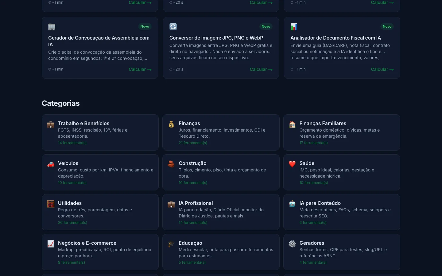Click the abacus icon for Utilidades
The width and height of the screenshot is (442, 276).
(51, 204)
